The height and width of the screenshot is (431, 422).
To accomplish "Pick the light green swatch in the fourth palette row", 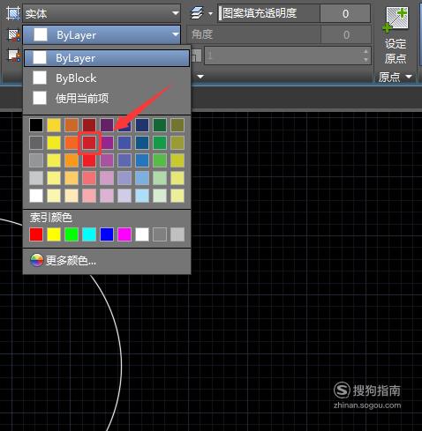I will point(160,178).
